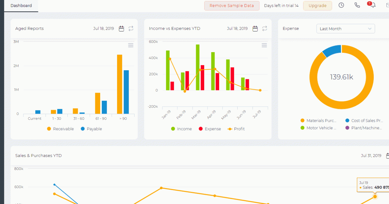Screen dimensions: 389x204
Task: Refresh the Aged Reports chart
Action: pos(131,28)
